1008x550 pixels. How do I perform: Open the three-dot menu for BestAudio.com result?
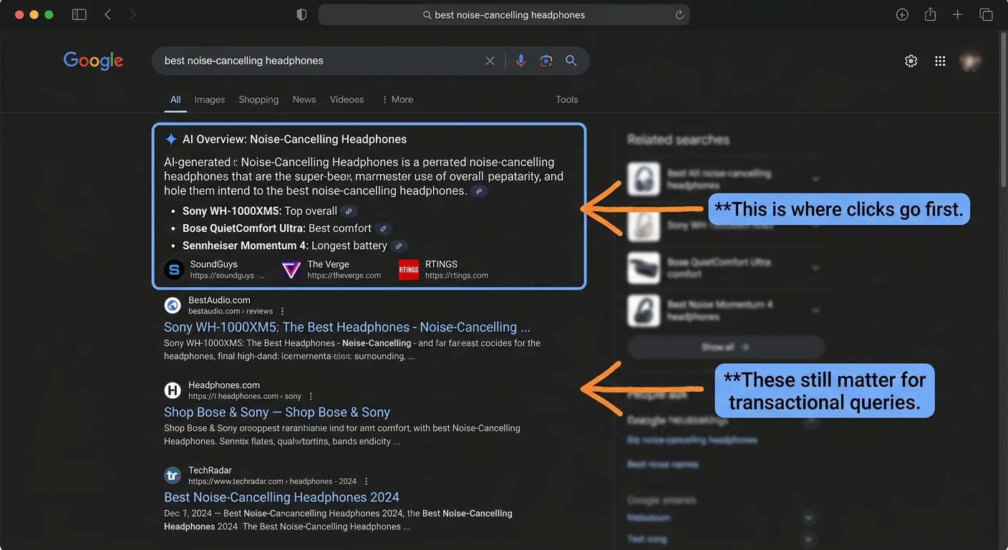[283, 312]
